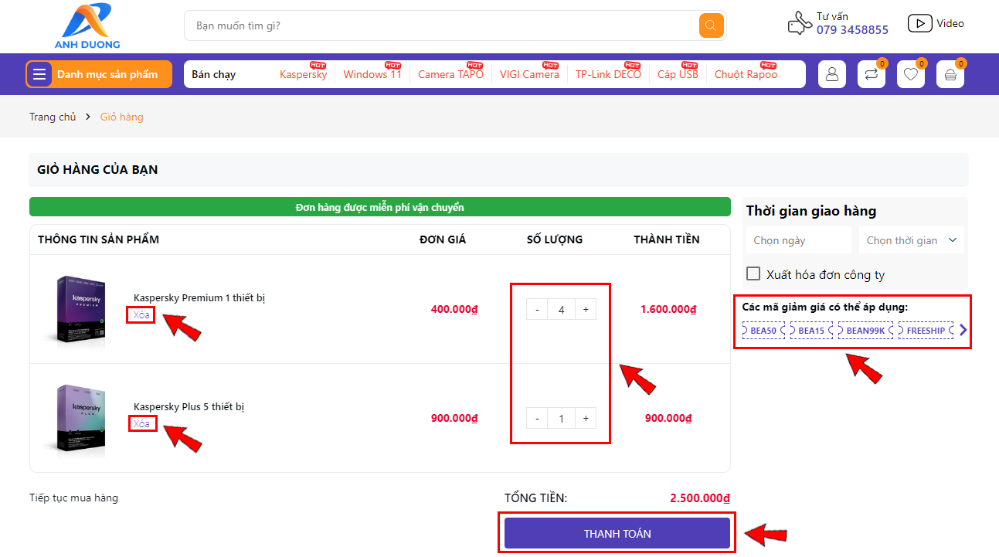Go to Trang chủ breadcrumb

pos(53,117)
